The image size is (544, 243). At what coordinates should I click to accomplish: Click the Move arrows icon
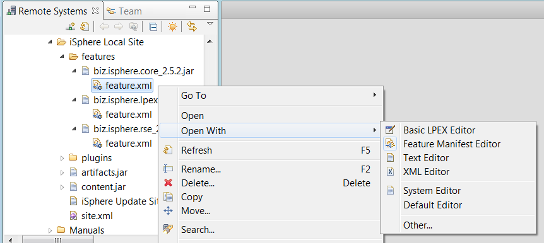click(x=168, y=210)
